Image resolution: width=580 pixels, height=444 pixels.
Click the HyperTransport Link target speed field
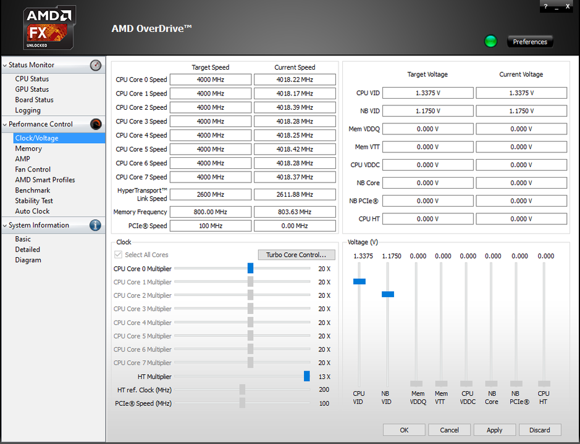(x=211, y=194)
